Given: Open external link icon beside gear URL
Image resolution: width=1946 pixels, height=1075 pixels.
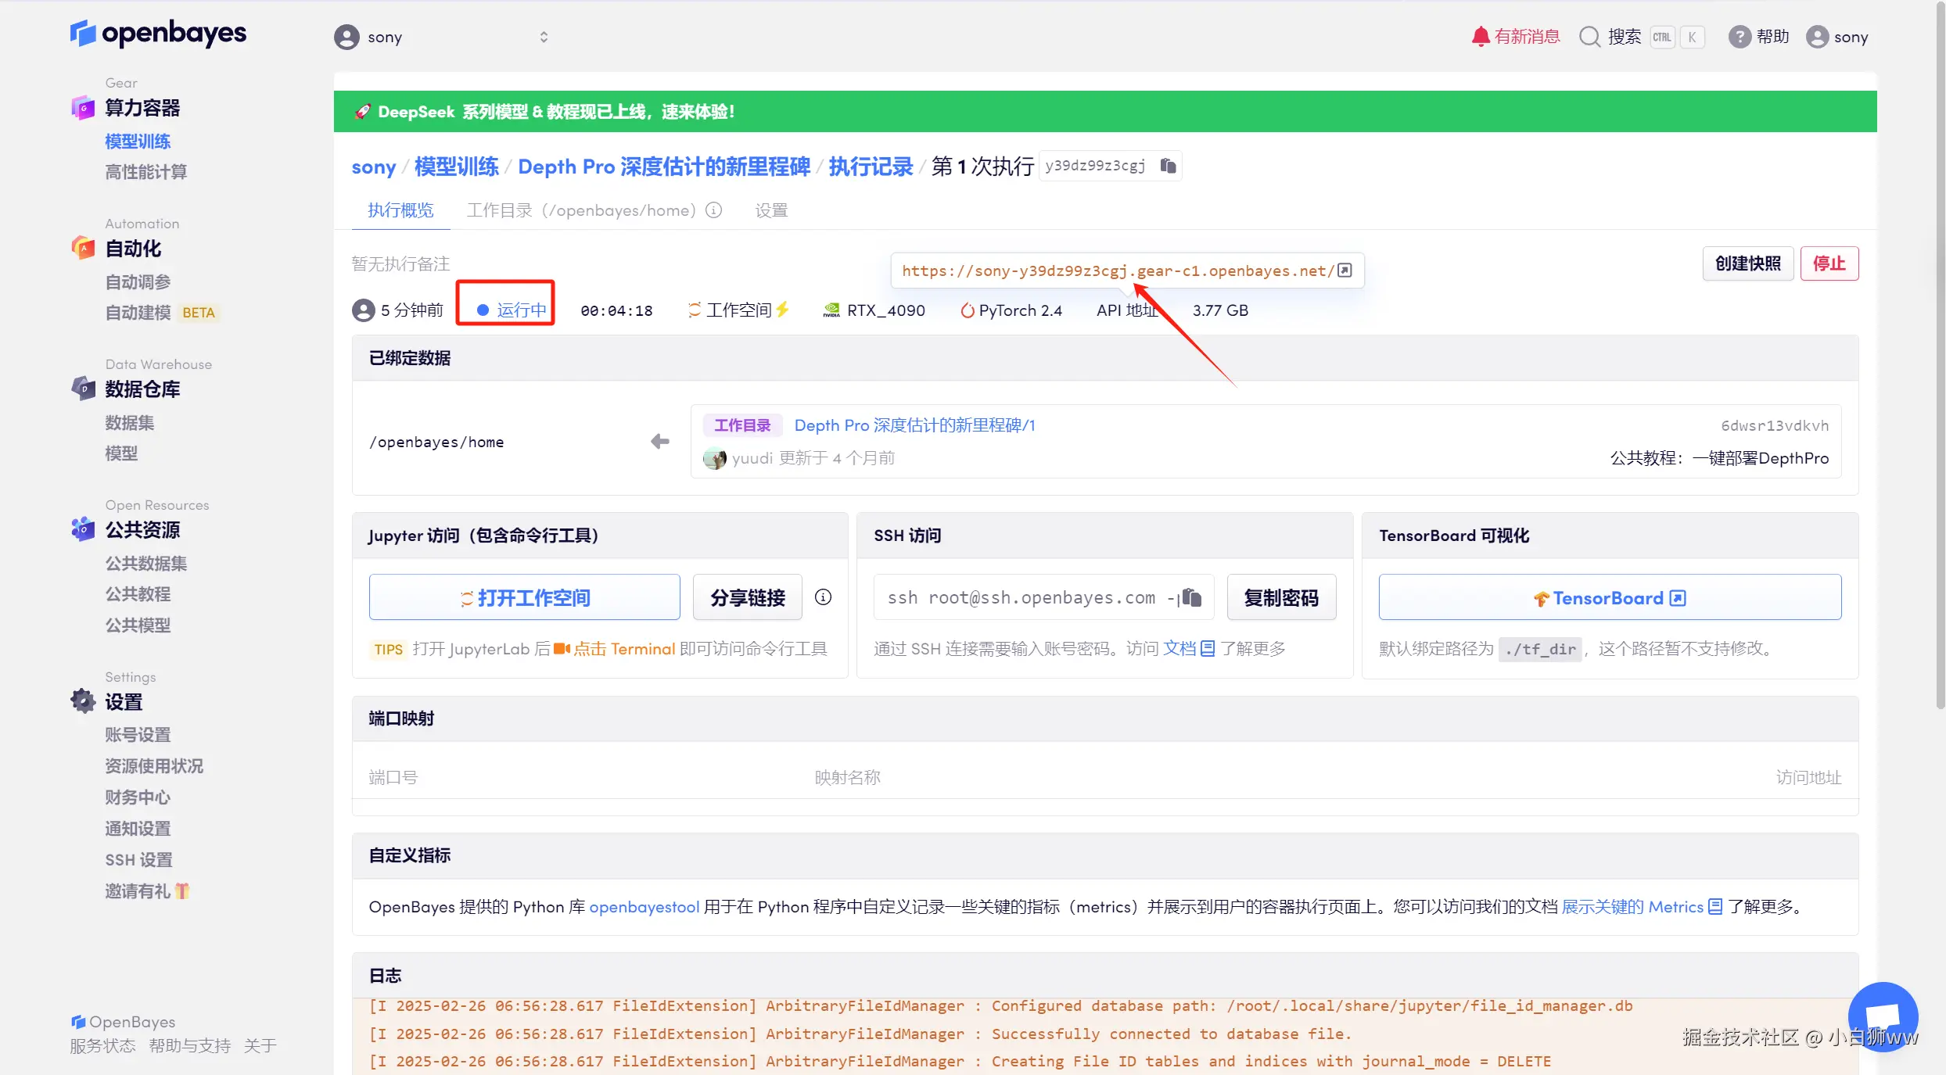Looking at the screenshot, I should coord(1345,271).
